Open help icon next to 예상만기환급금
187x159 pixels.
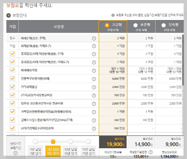click(151, 152)
